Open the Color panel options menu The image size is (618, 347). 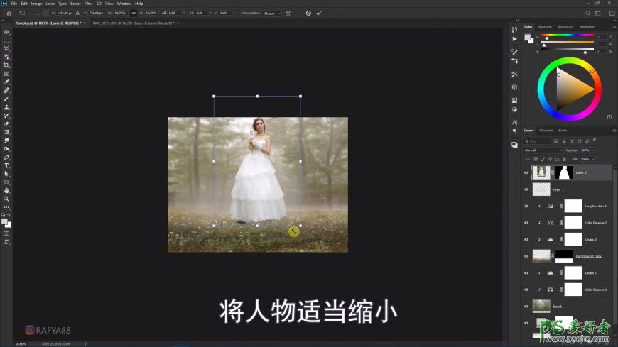click(x=614, y=27)
